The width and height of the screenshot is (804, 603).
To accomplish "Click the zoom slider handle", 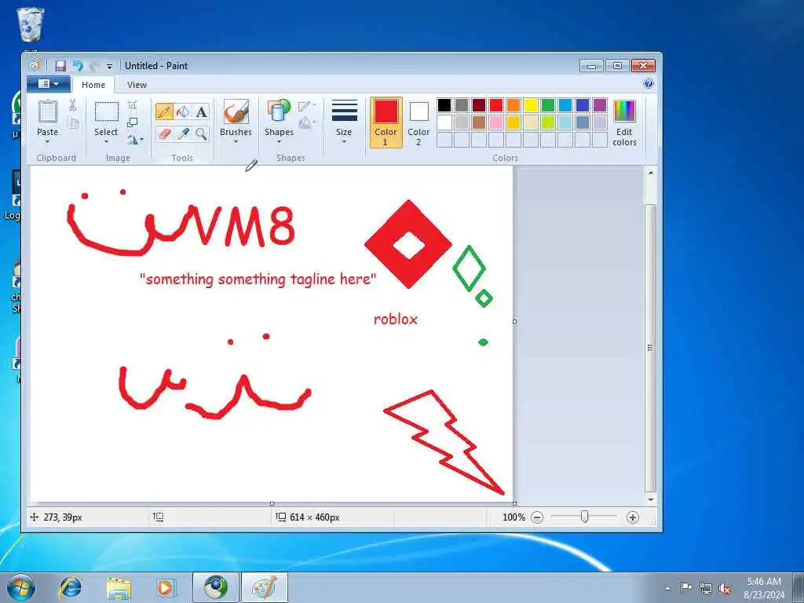I will click(584, 517).
